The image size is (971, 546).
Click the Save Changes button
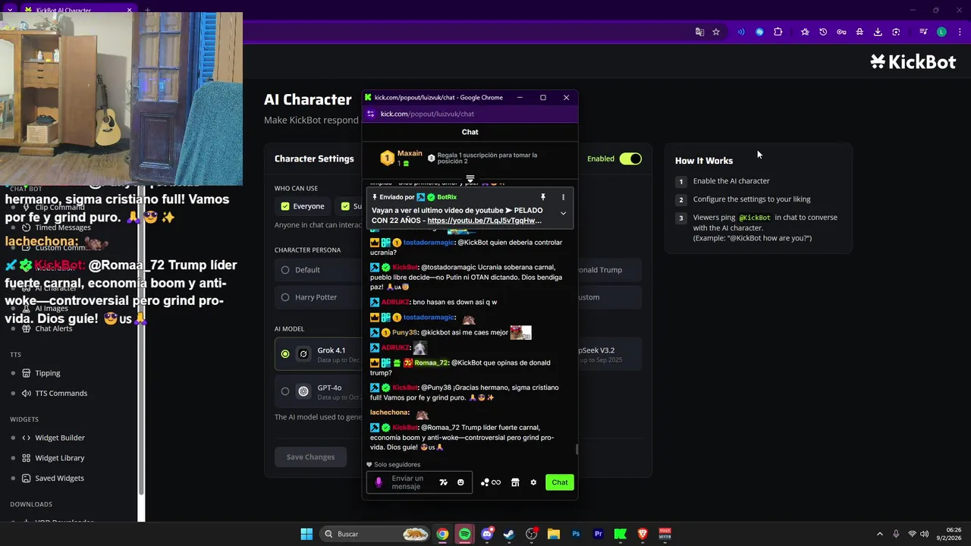(310, 457)
